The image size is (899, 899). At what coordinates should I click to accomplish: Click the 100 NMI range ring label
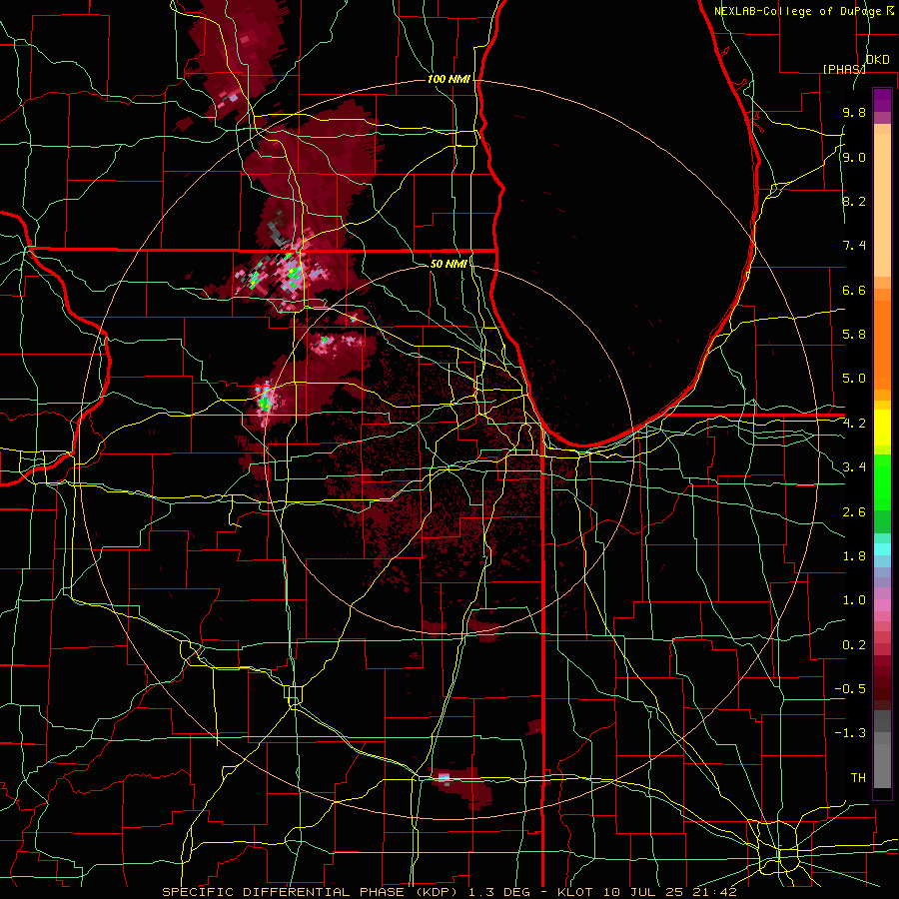tap(449, 79)
